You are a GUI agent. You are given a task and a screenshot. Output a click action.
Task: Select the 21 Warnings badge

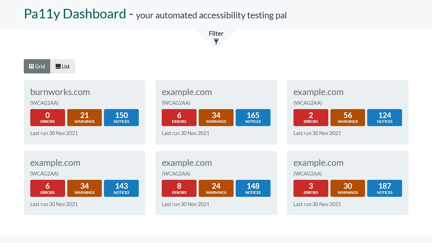[x=85, y=117]
